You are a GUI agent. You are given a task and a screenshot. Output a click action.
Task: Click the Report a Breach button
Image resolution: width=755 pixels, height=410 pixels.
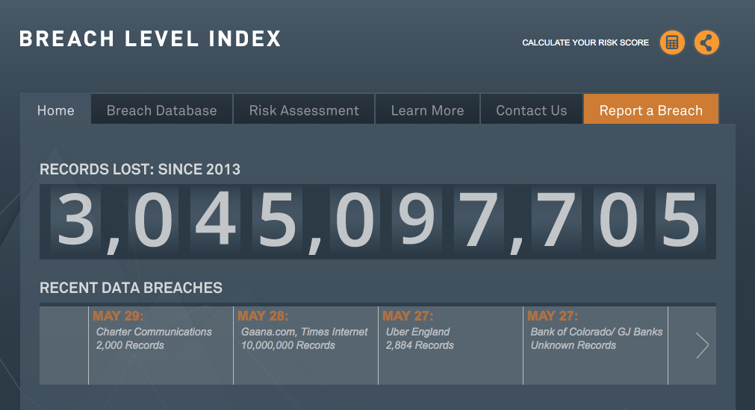click(651, 110)
